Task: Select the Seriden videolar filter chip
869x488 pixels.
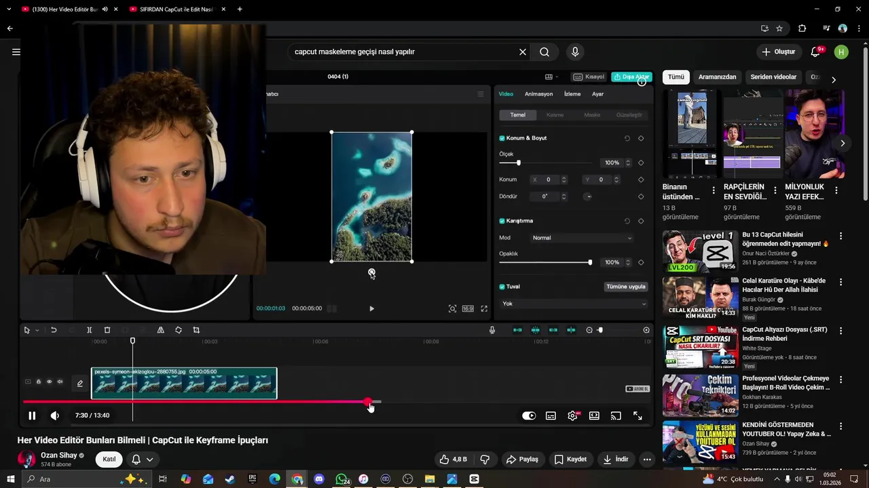Action: (x=773, y=77)
